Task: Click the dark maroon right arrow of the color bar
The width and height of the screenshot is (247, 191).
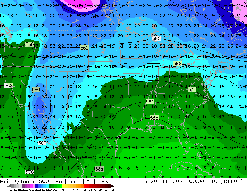Action: [112, 186]
